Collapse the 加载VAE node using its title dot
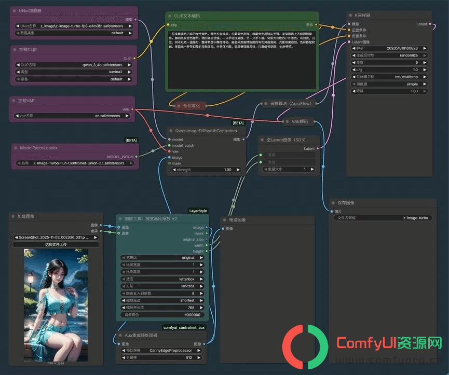449x375 pixels. click(13, 101)
